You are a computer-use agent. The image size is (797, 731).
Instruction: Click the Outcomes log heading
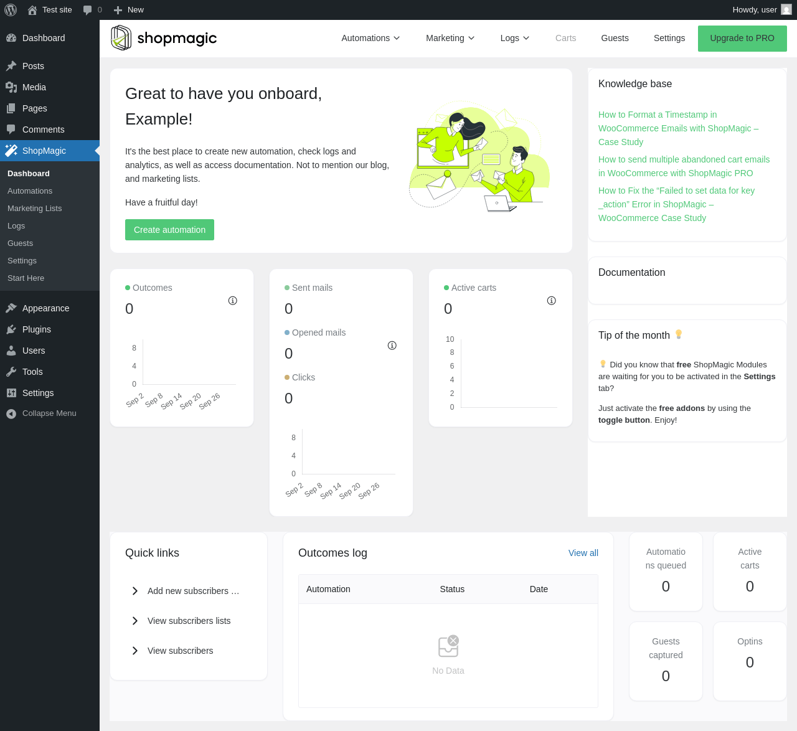pyautogui.click(x=332, y=553)
